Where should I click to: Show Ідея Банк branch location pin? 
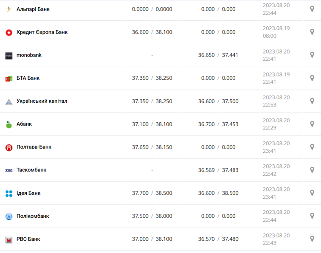(x=312, y=193)
